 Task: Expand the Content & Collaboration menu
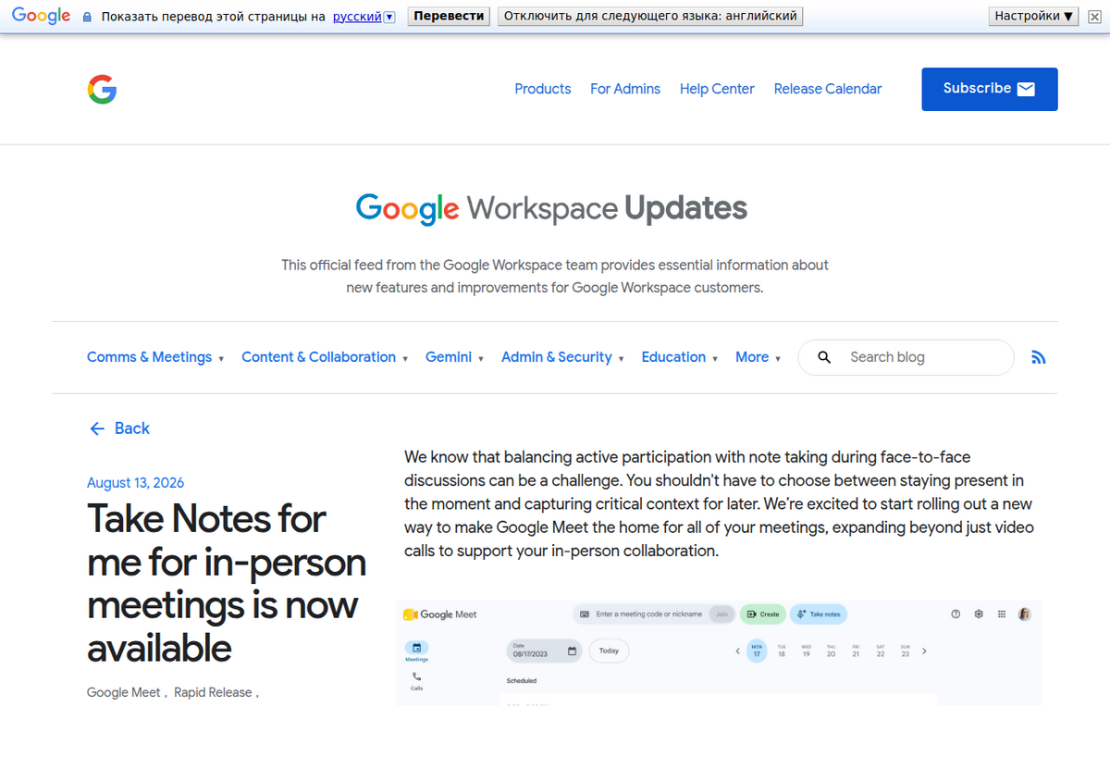pyautogui.click(x=325, y=357)
